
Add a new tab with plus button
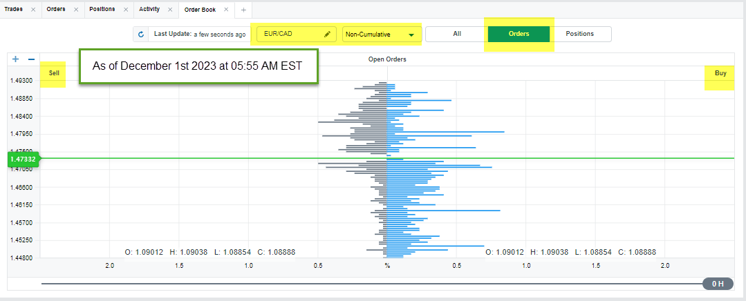pos(243,10)
